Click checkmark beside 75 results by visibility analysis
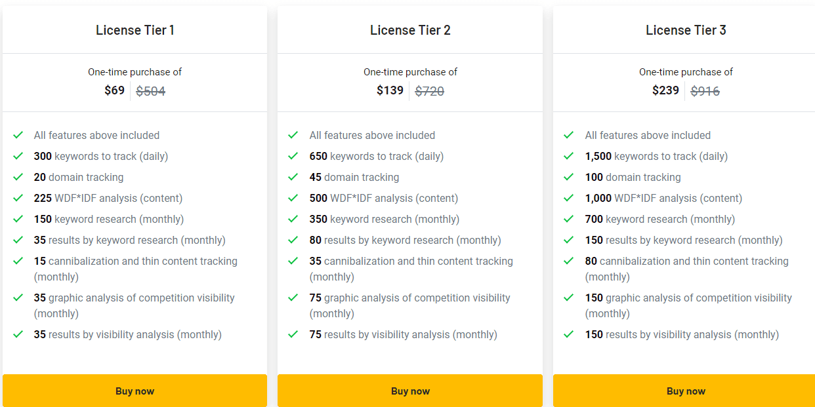 tap(293, 334)
